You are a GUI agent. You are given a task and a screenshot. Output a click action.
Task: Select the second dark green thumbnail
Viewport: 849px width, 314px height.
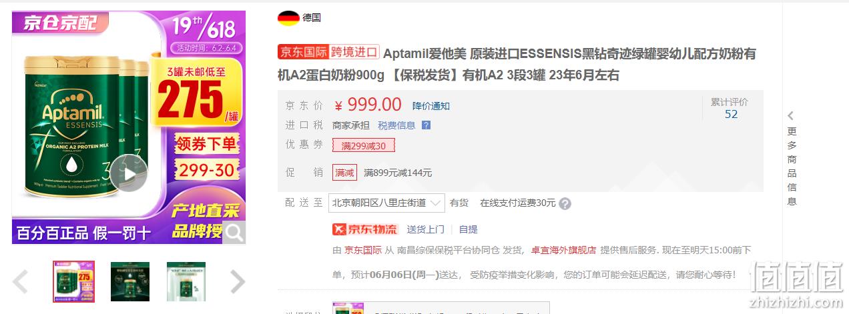click(130, 281)
